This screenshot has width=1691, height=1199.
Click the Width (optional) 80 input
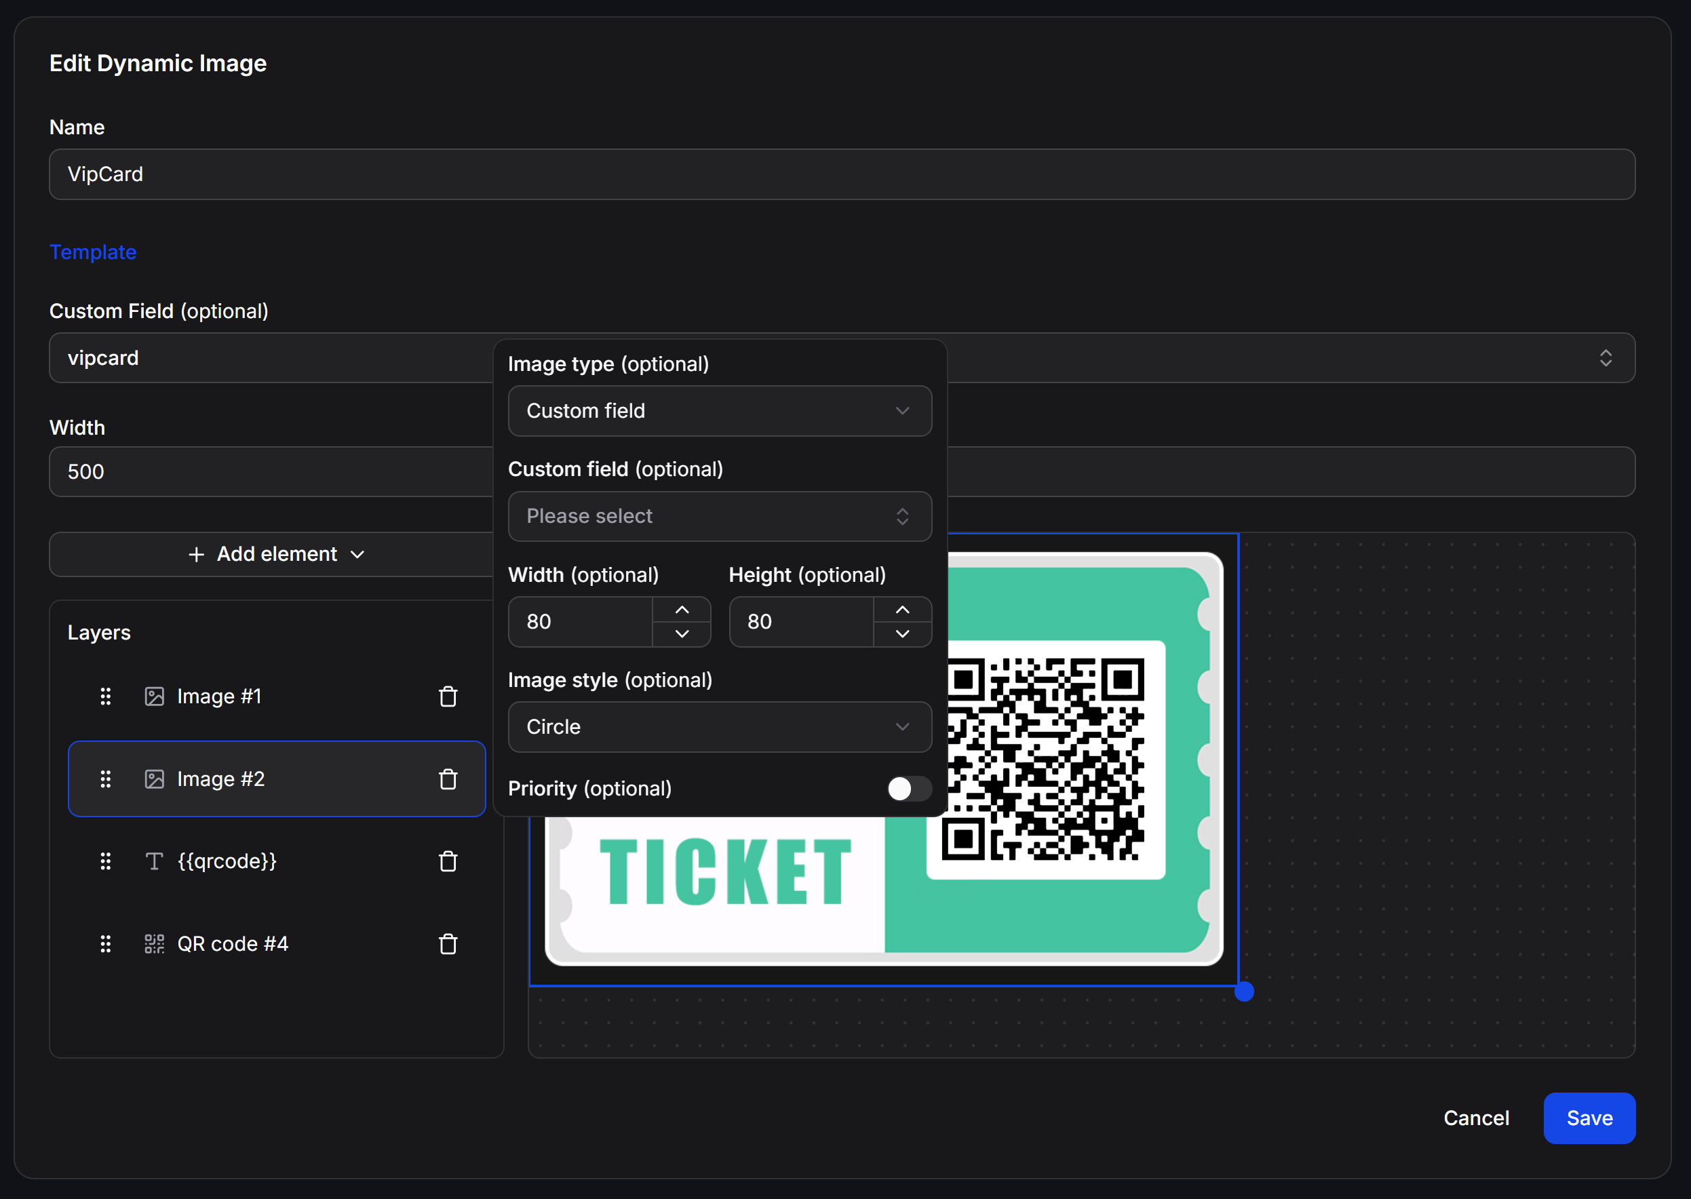(x=581, y=622)
